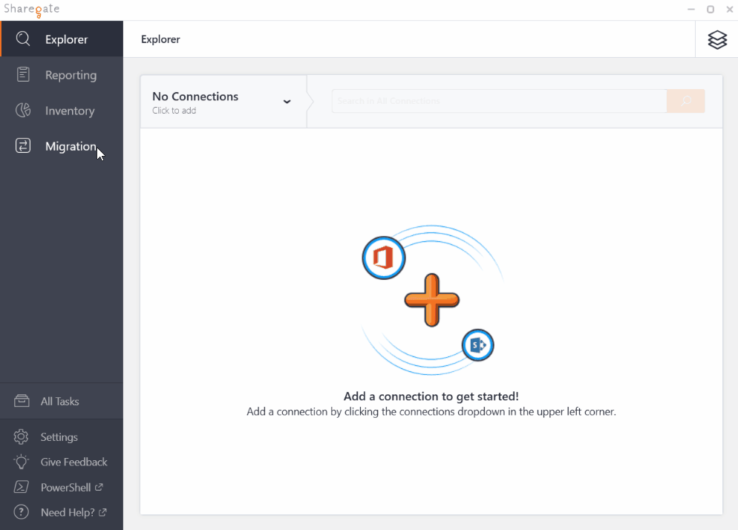
Task: Go to the Inventory section
Action: click(x=62, y=111)
